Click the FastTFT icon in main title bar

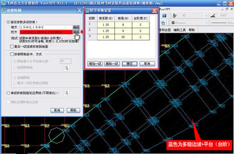3,3
